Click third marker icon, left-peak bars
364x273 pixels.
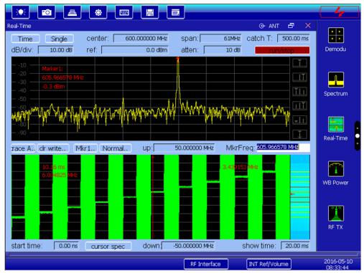[x=299, y=91]
